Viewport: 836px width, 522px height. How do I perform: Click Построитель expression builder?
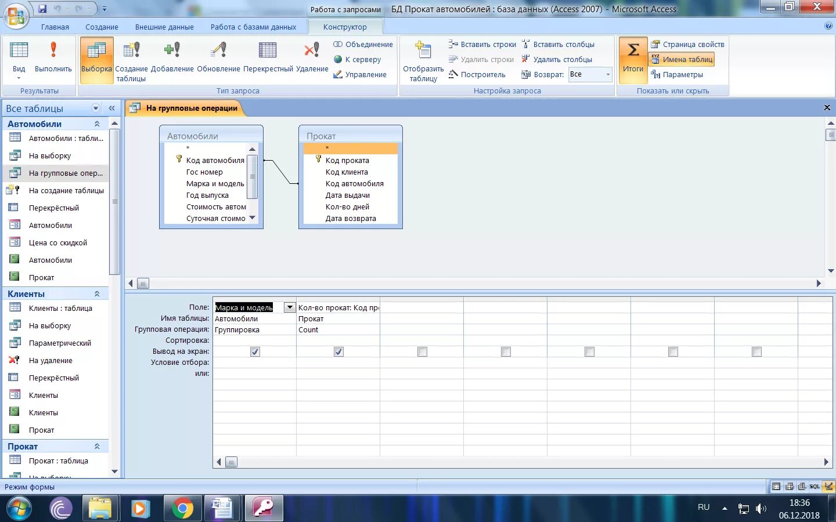477,74
